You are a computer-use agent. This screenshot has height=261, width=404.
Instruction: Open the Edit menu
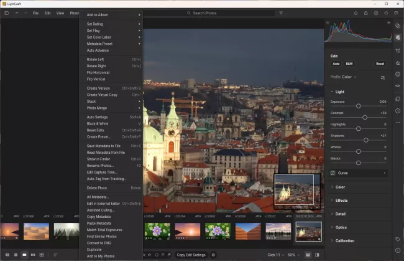tap(47, 13)
